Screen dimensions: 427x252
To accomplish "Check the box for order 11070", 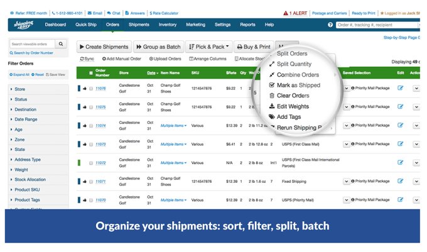I will click(x=91, y=200).
